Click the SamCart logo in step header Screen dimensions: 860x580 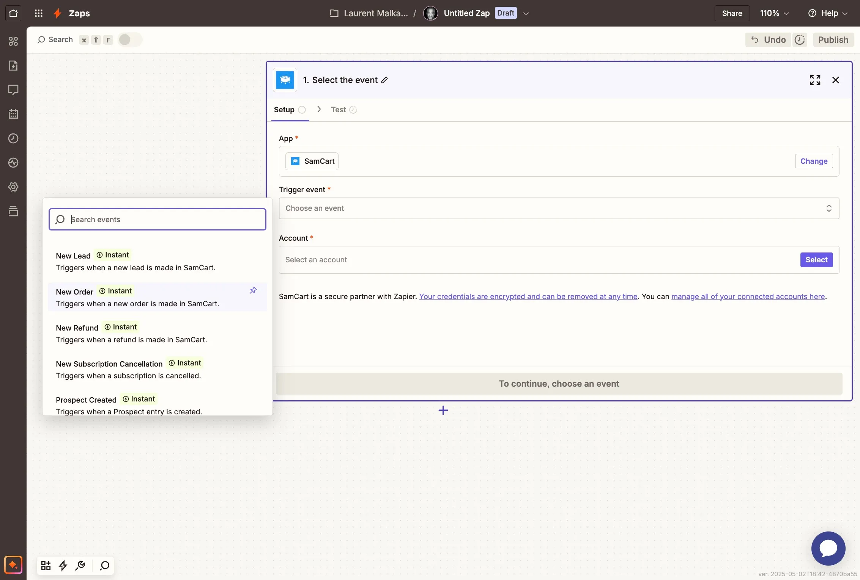[285, 80]
